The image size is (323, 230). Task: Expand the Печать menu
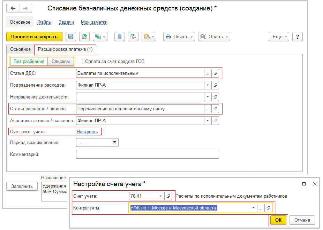tap(179, 37)
